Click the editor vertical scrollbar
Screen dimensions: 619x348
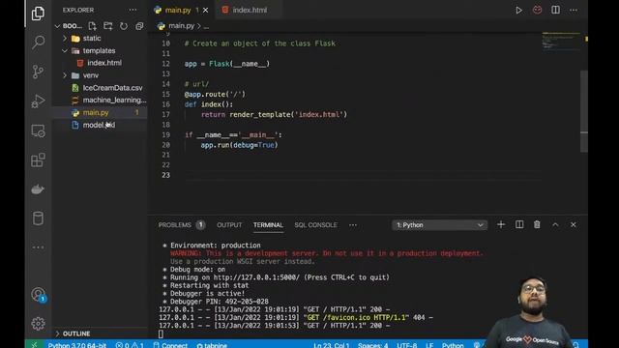click(584, 110)
